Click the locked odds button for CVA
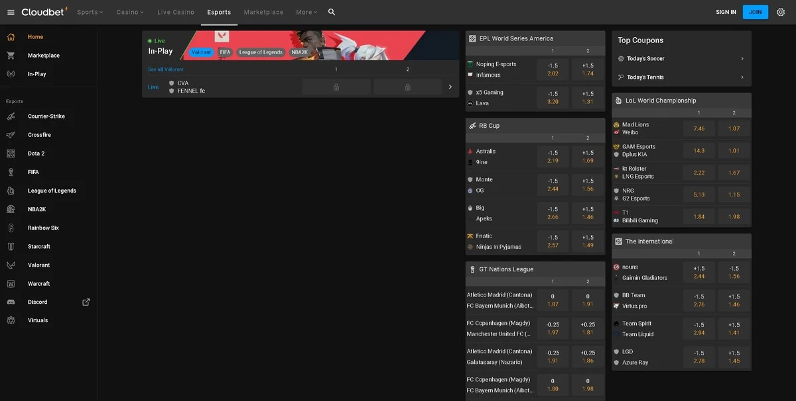796x401 pixels. pos(336,87)
